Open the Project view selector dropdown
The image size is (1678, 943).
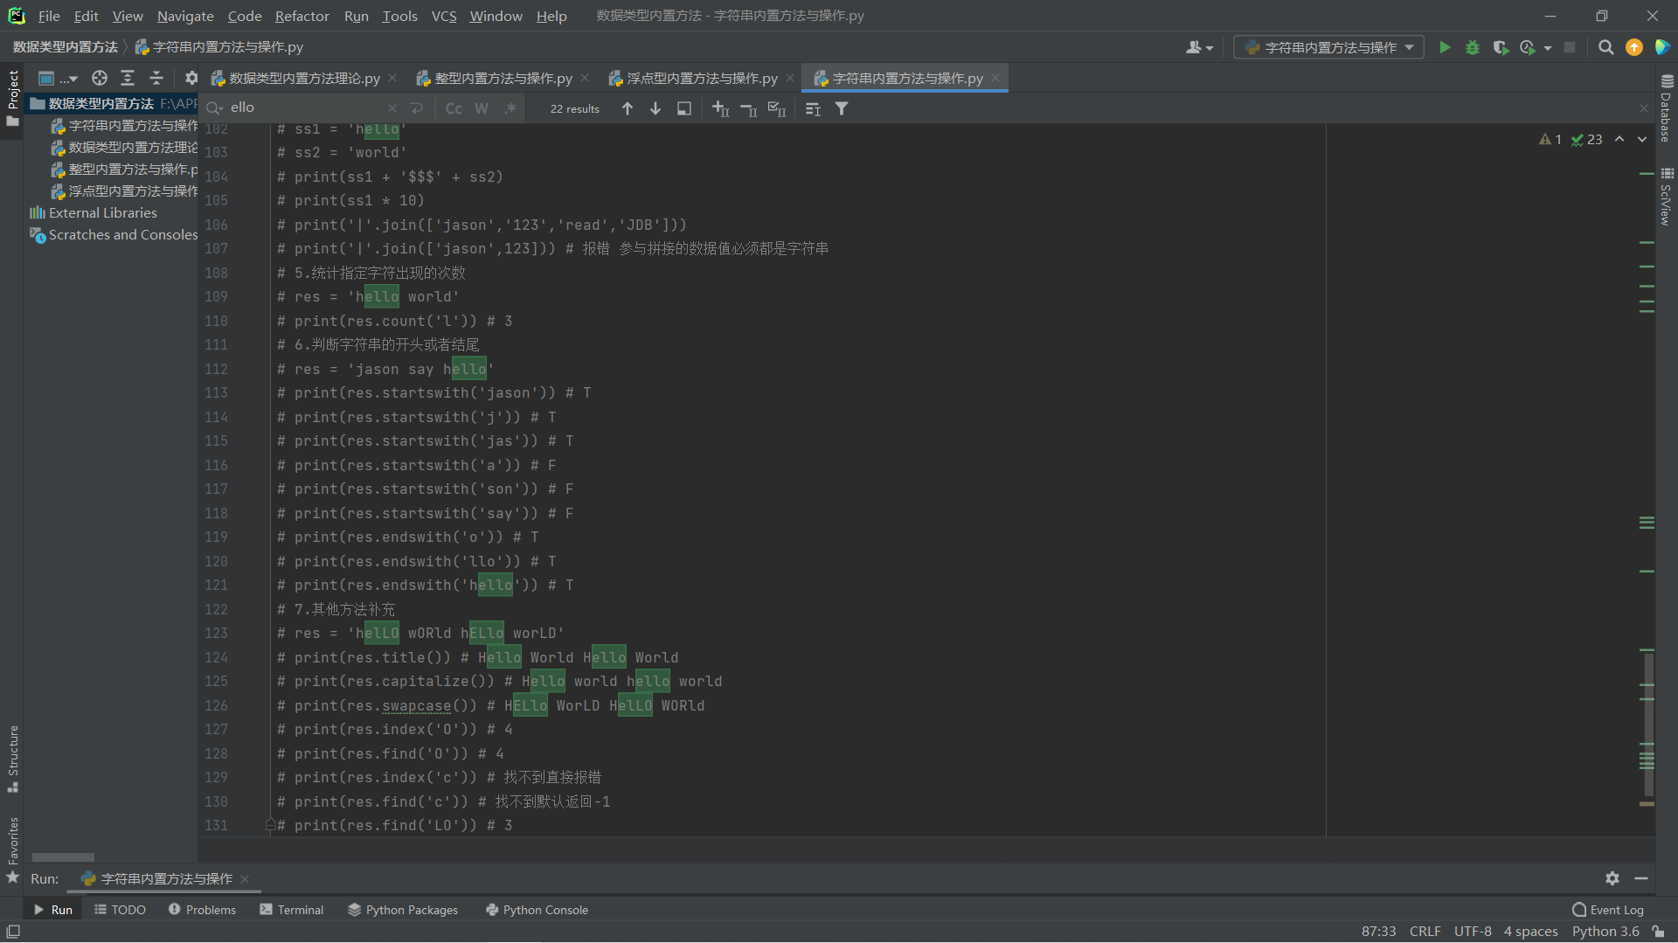[x=58, y=78]
